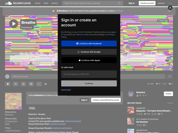Open the track's three-dots more options
The height and width of the screenshot is (133, 178).
[x=39, y=84]
